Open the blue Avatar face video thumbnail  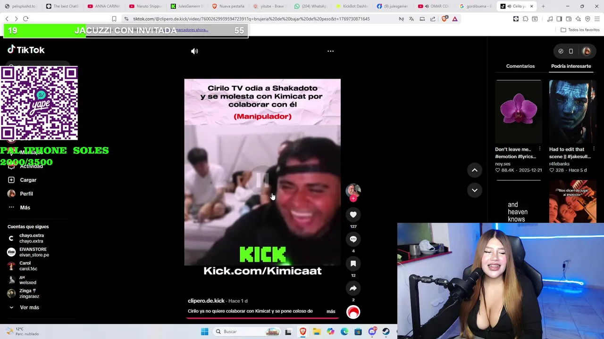[x=572, y=111]
